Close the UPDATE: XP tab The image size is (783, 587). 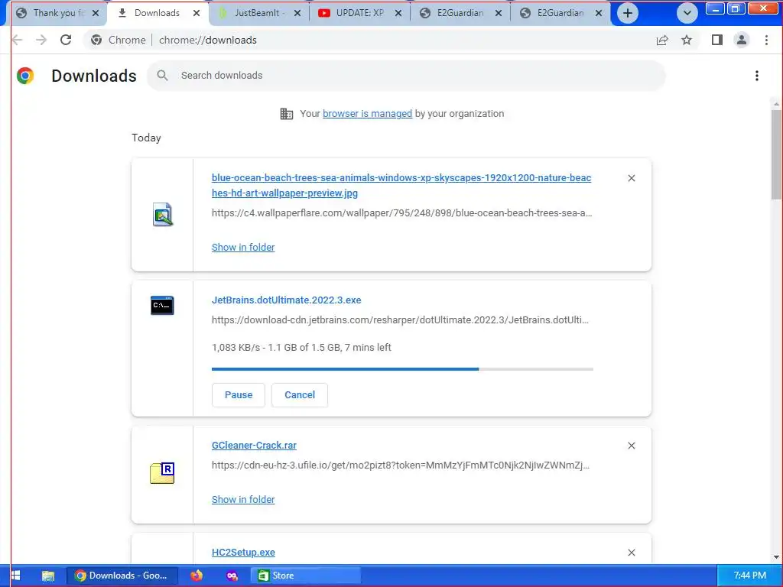pyautogui.click(x=398, y=13)
